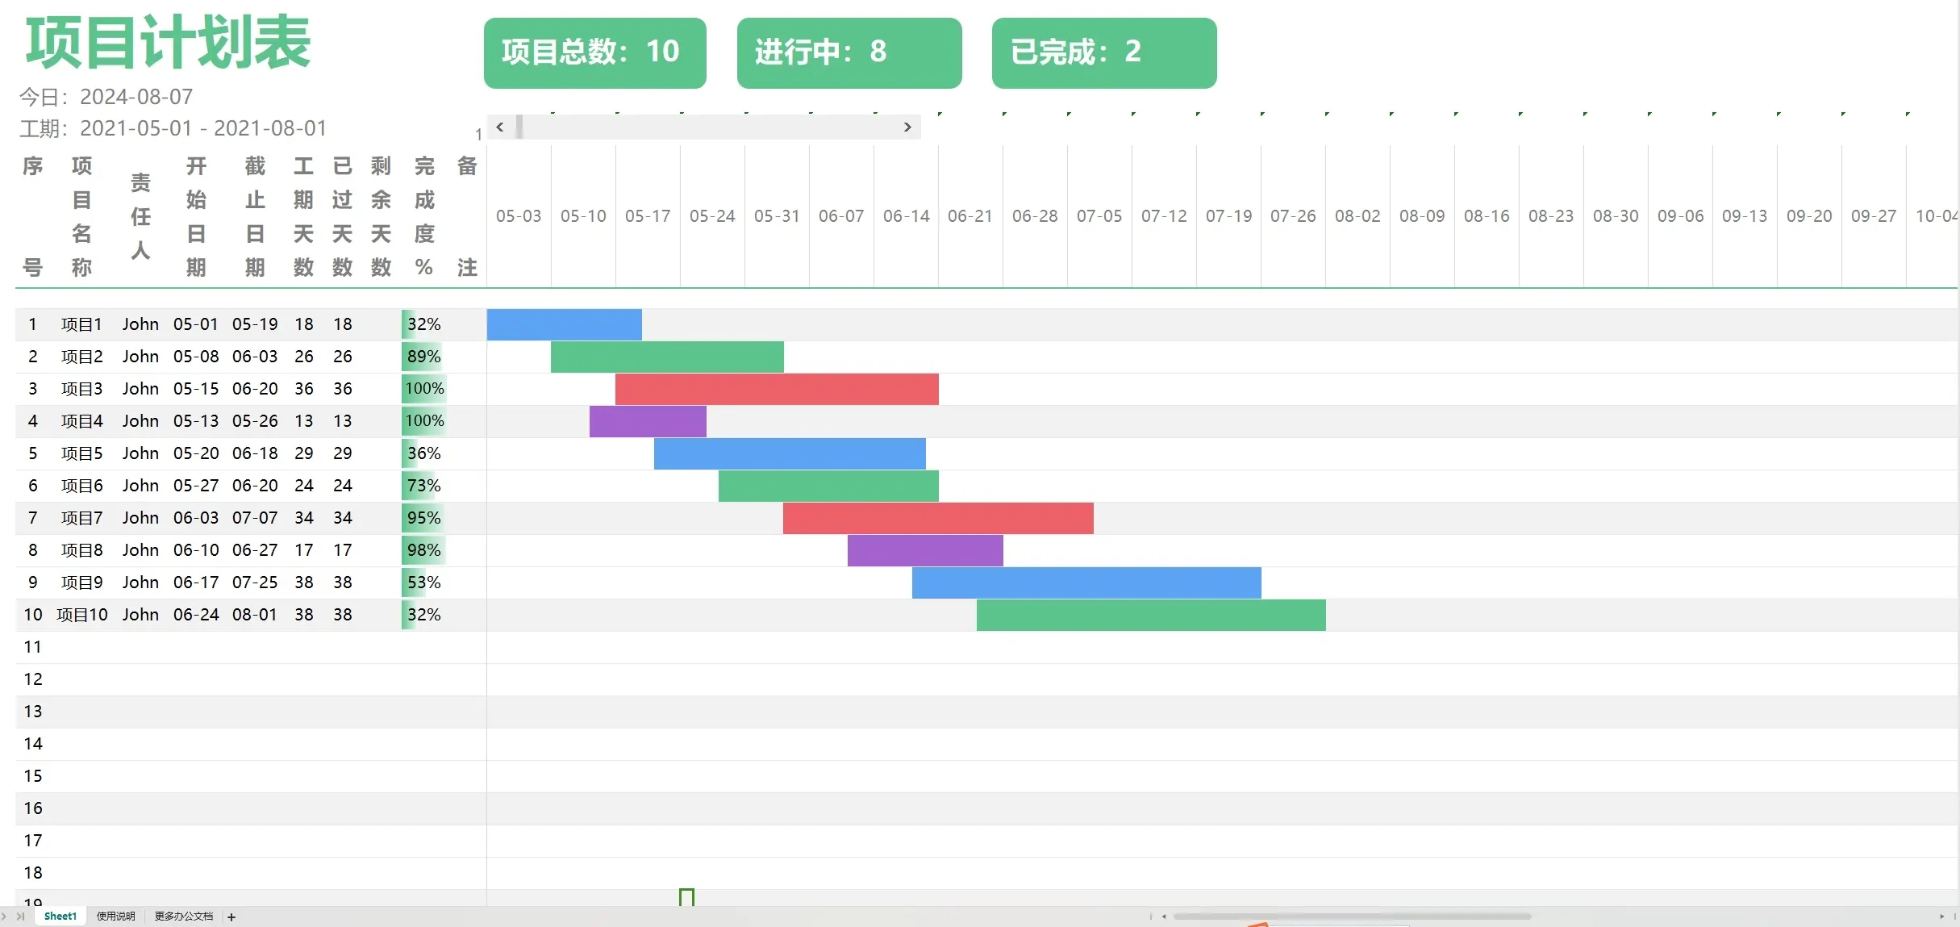The height and width of the screenshot is (927, 1960).
Task: Click the red Gantt bar for 项目3
Action: (x=777, y=389)
